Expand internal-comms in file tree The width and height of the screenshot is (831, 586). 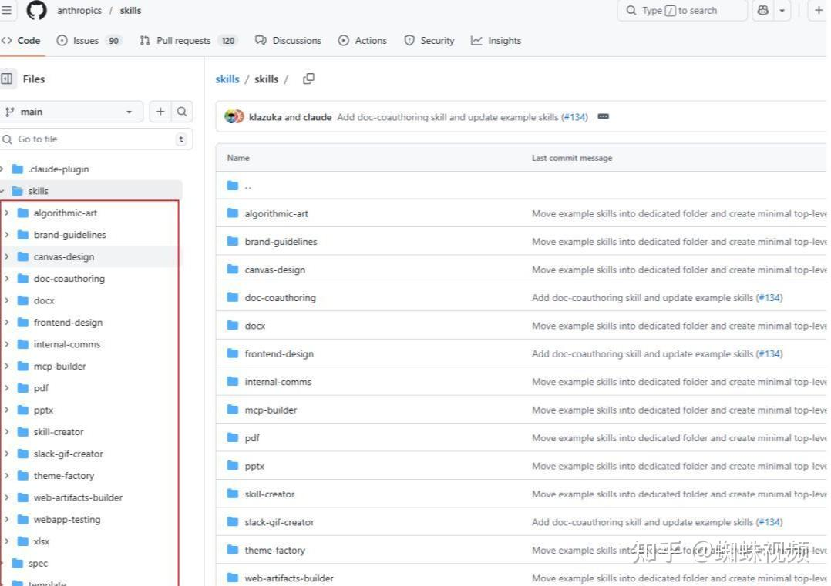pos(6,344)
